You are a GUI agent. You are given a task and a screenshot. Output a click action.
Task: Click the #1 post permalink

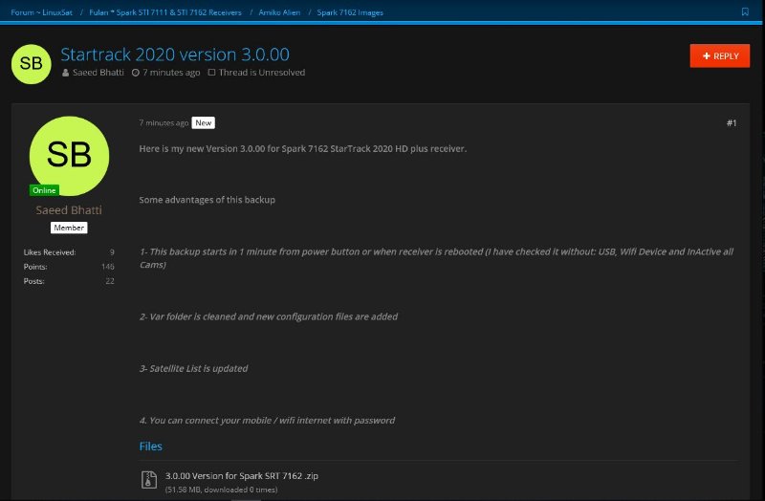(731, 123)
